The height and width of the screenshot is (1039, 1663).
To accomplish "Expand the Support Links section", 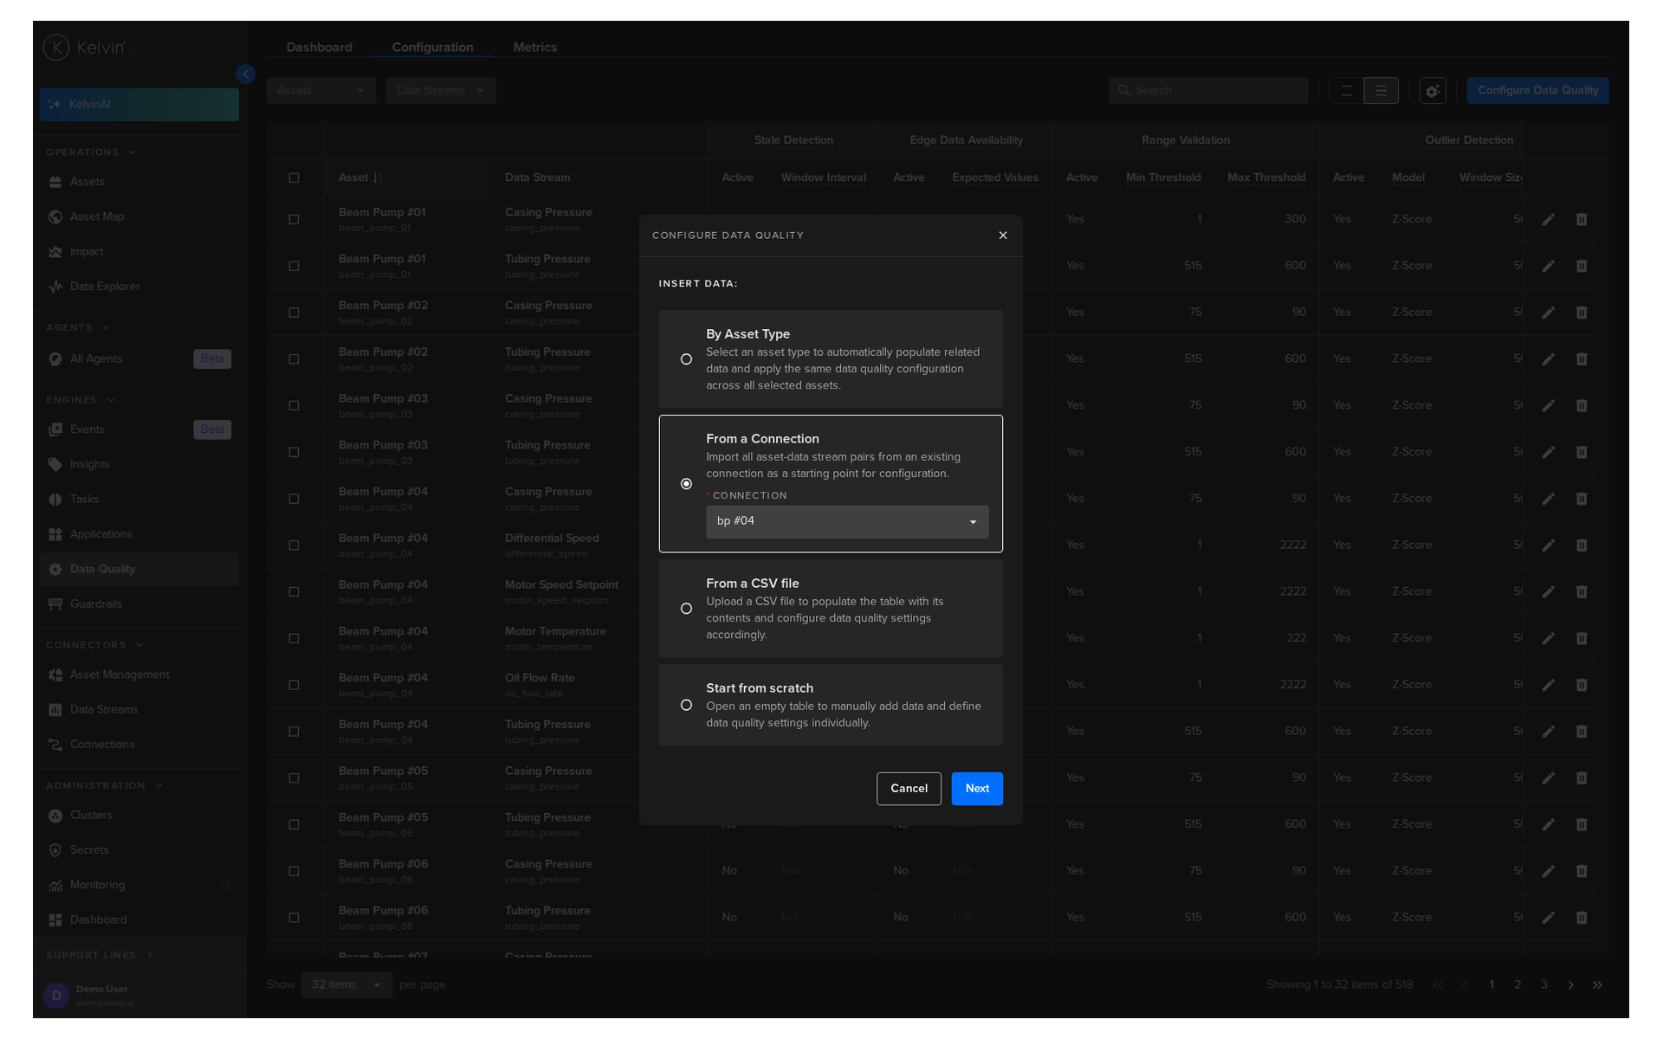I will pyautogui.click(x=100, y=955).
